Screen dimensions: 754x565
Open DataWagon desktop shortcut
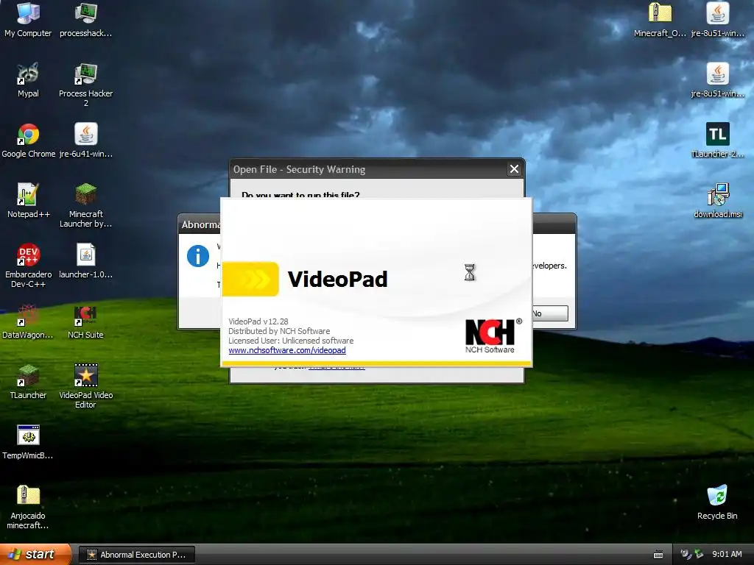tap(28, 321)
